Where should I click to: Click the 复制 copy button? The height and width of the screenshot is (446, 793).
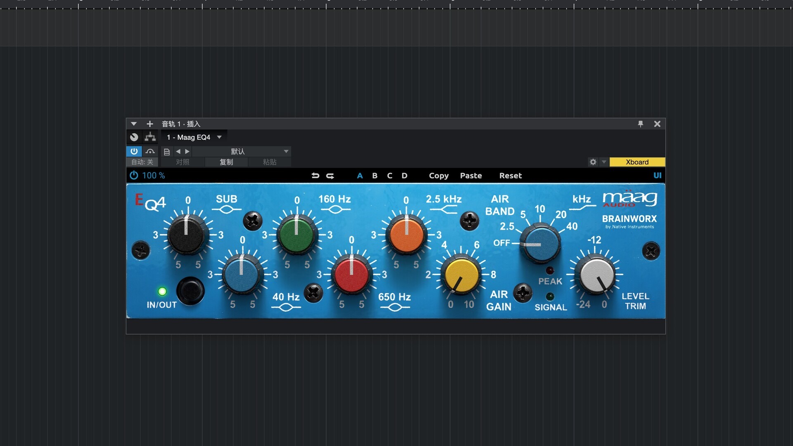(x=226, y=162)
